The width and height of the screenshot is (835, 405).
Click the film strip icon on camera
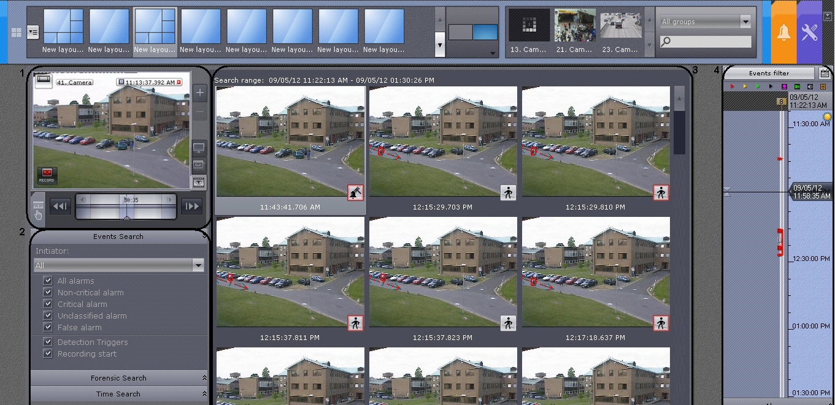(x=43, y=80)
